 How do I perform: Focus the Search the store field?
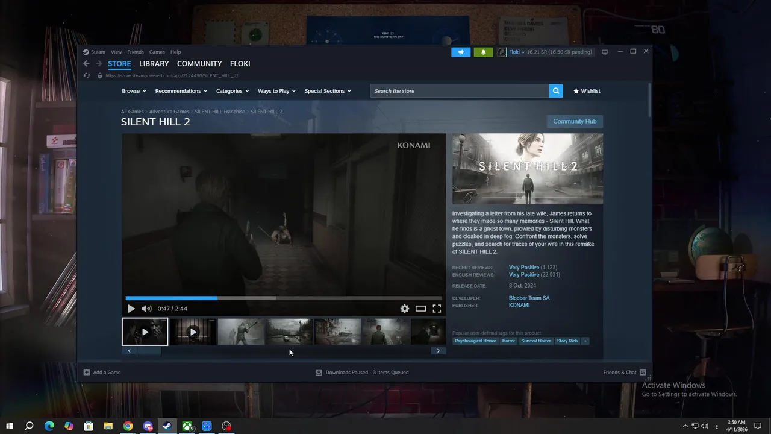460,91
